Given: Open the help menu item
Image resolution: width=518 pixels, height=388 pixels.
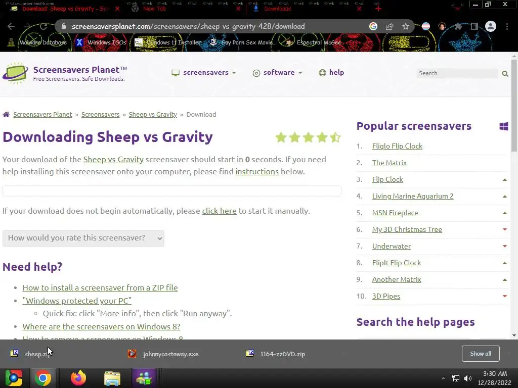Looking at the screenshot, I should click(x=331, y=73).
